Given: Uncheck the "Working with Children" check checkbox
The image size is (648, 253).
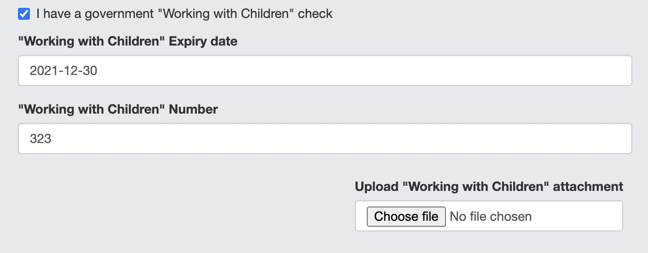Looking at the screenshot, I should [x=24, y=14].
